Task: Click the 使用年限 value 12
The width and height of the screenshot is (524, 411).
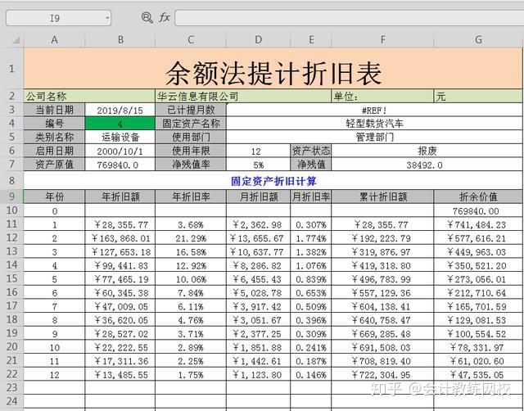Action: tap(259, 151)
